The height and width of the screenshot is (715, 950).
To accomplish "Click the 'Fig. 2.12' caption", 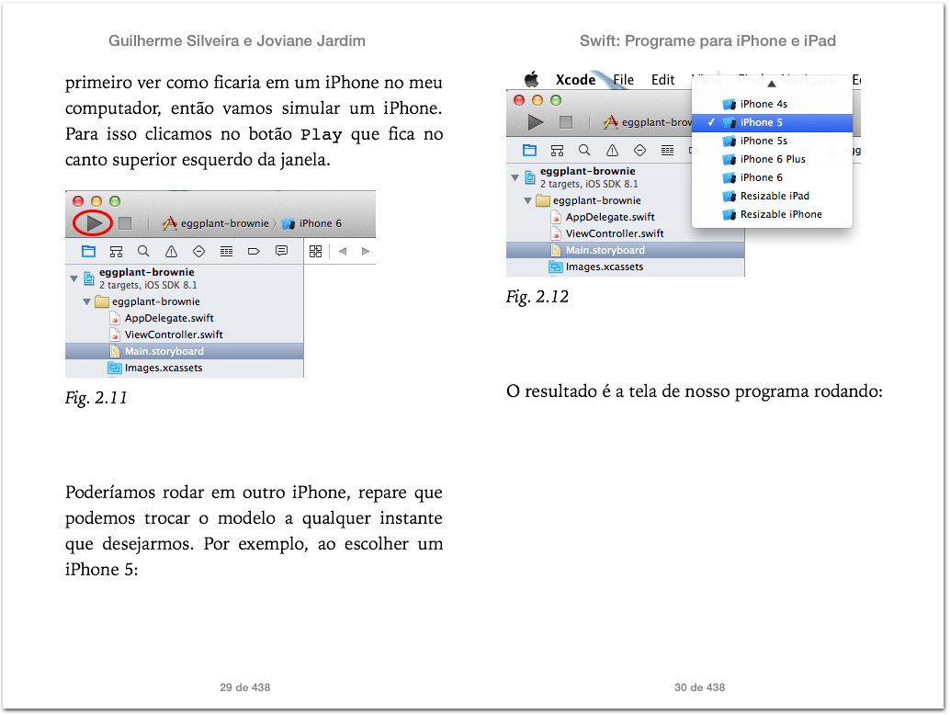I will point(537,297).
